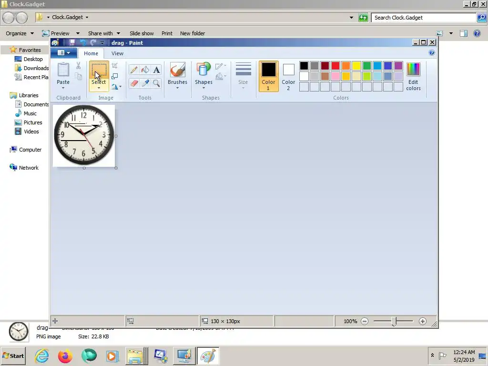This screenshot has width=488, height=366.
Task: Click the Paste clipboard icon
Action: click(63, 70)
